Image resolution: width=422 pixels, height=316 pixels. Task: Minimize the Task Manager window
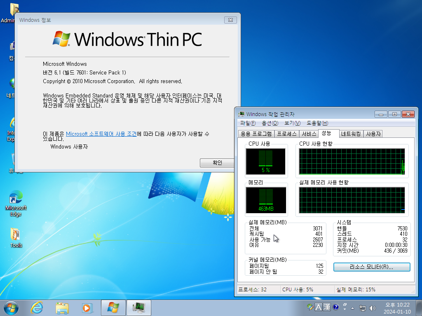coord(381,114)
